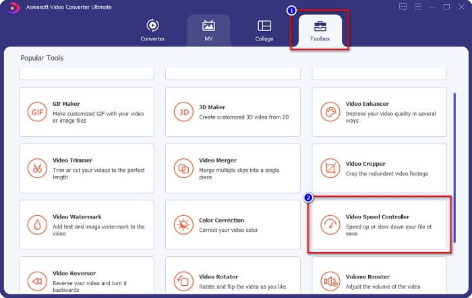Open the Video Watermark droplet icon
This screenshot has width=472, height=298.
click(x=37, y=225)
